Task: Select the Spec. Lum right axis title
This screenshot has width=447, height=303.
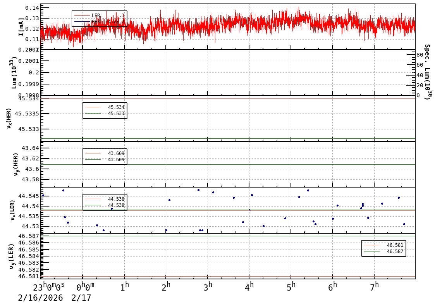Action: pos(427,72)
